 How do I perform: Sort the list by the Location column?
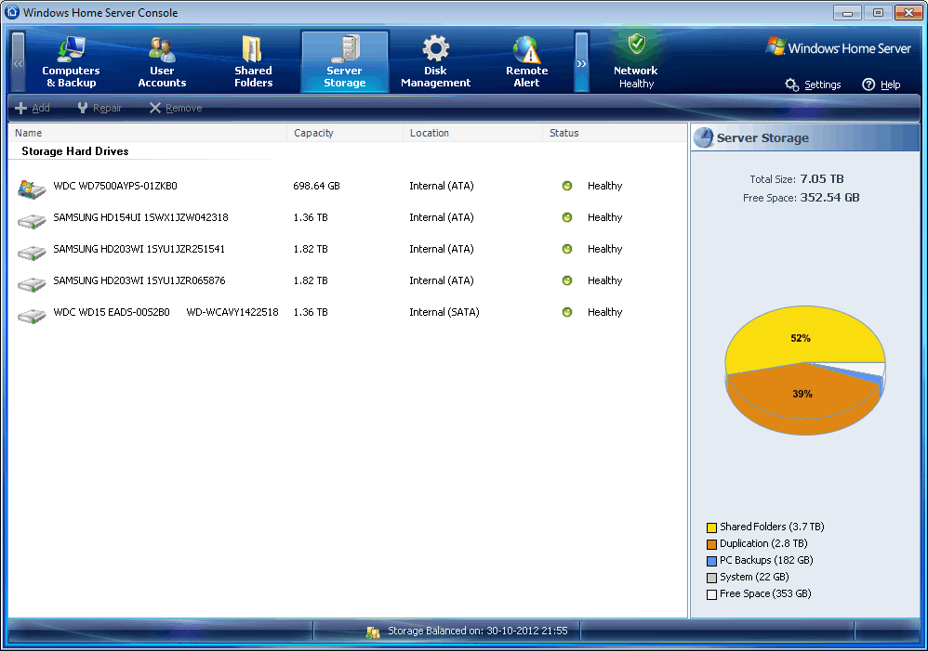click(x=473, y=133)
